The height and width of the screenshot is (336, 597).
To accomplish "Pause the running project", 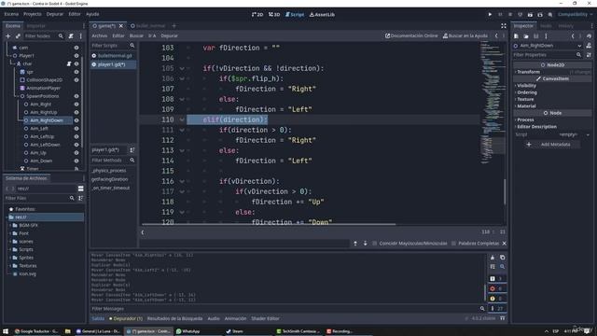I will [x=500, y=15].
